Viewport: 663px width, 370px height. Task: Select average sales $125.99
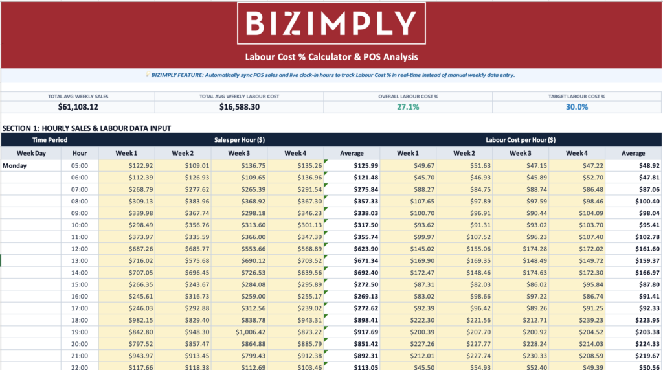352,165
